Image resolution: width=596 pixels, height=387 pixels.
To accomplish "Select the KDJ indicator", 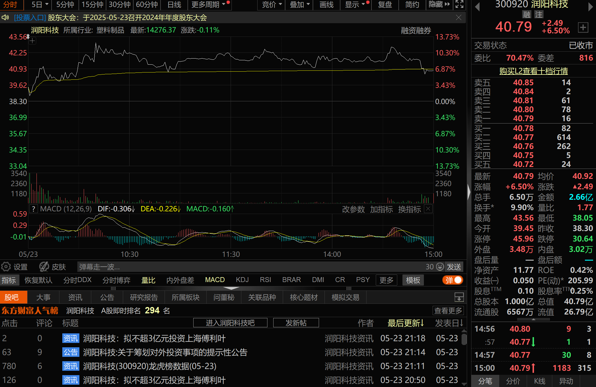I will (x=242, y=280).
